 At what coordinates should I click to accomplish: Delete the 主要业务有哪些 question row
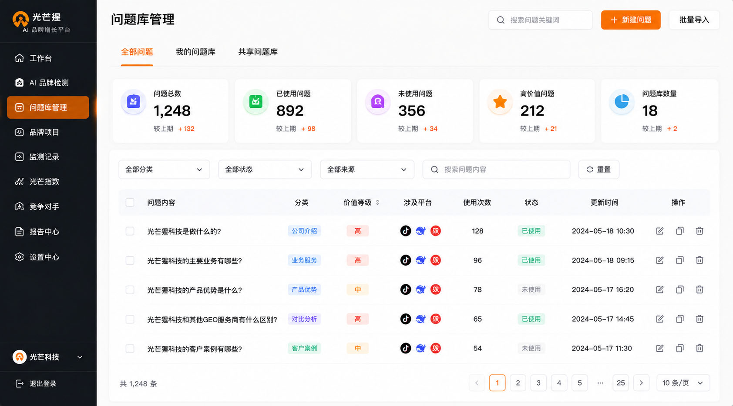click(699, 260)
